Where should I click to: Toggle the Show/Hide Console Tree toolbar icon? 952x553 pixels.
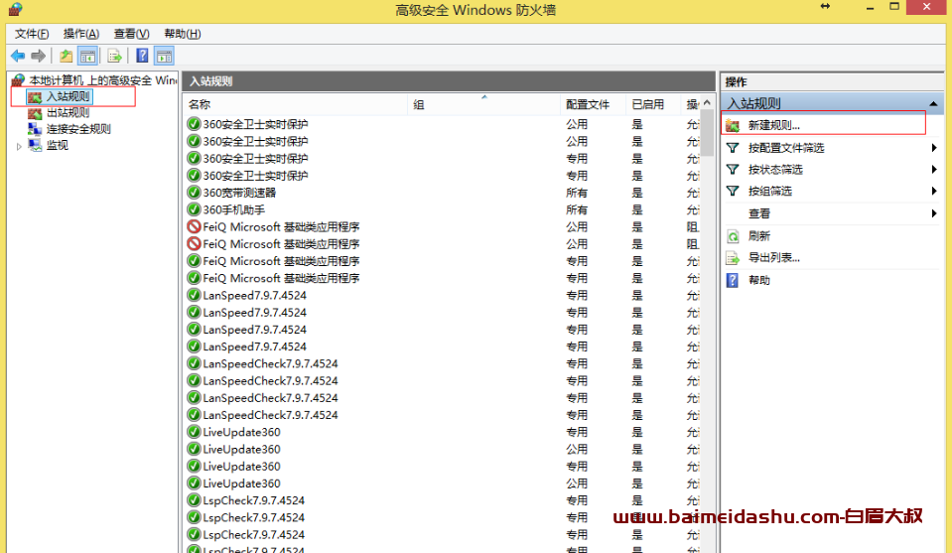coord(87,56)
